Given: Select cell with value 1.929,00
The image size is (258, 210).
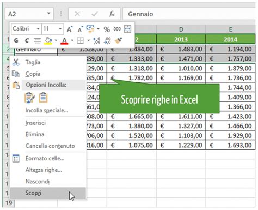Looking at the screenshot, I should click(230, 136).
